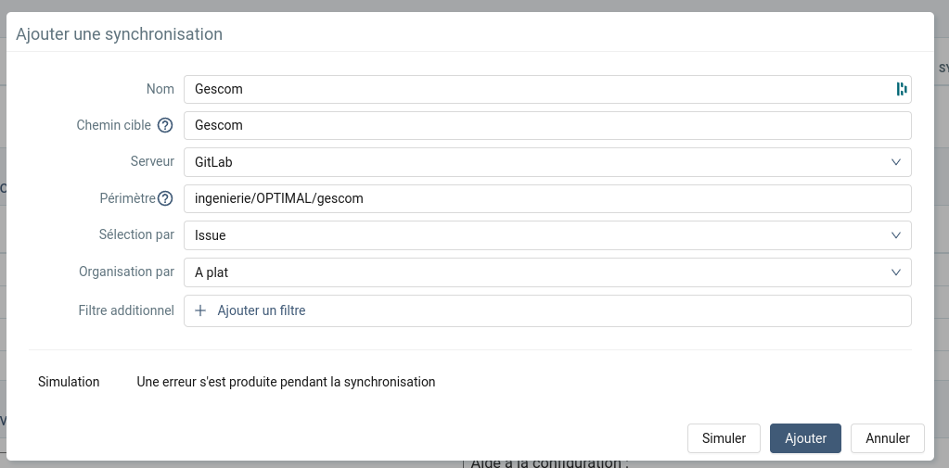Cancel the dialog with Annuler
949x468 pixels.
[888, 438]
